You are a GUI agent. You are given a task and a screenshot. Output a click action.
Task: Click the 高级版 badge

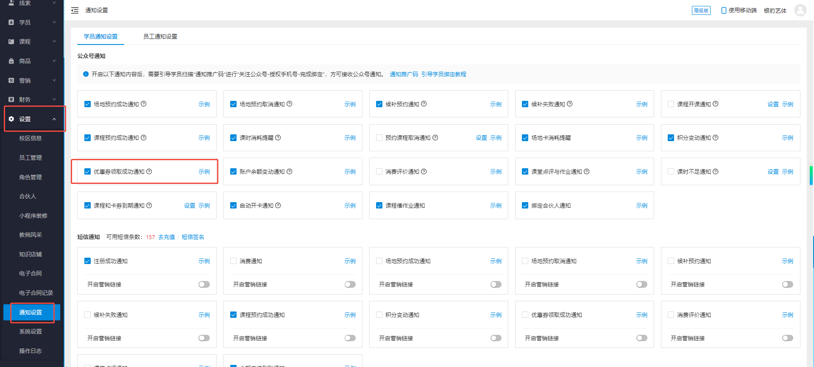[x=701, y=11]
